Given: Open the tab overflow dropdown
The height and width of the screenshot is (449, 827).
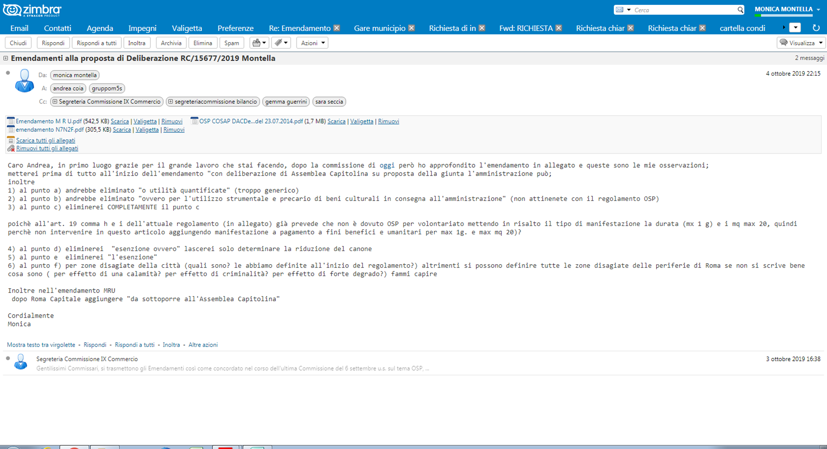Looking at the screenshot, I should pyautogui.click(x=796, y=28).
